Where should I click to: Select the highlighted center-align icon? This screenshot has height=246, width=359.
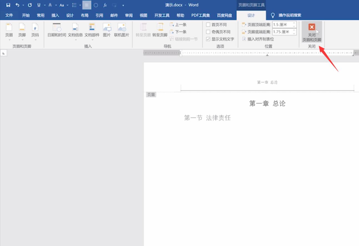(x=87, y=5)
